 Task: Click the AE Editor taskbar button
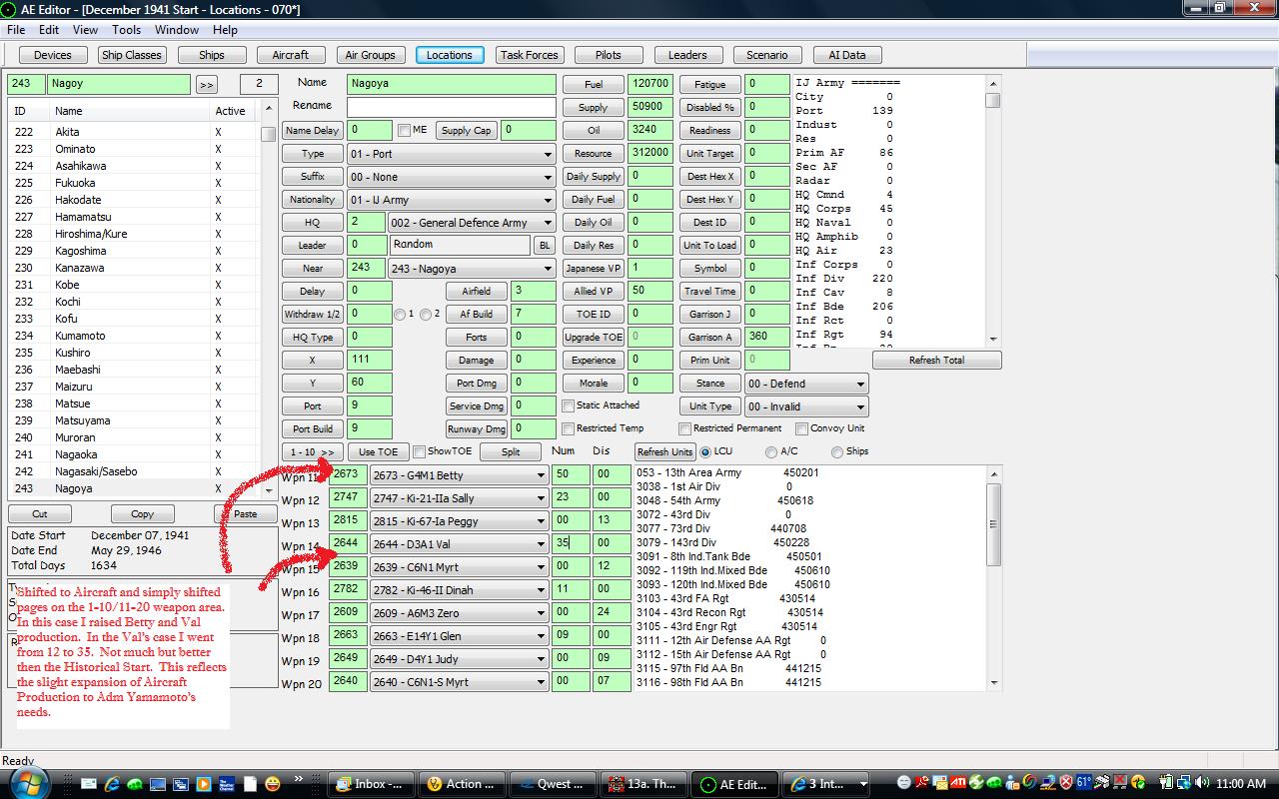(x=734, y=784)
